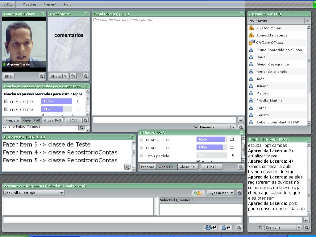Open Canal Direto To: Everyone dropdown
The height and width of the screenshot is (237, 316).
(217, 127)
